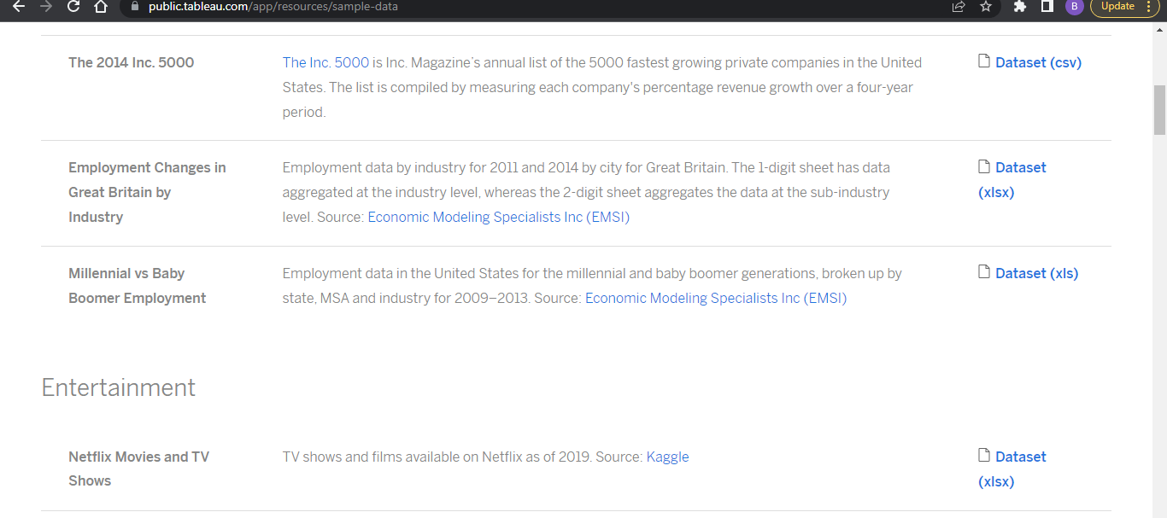
Task: Download the 2014 Inc. 5000 csv dataset
Action: [1038, 62]
